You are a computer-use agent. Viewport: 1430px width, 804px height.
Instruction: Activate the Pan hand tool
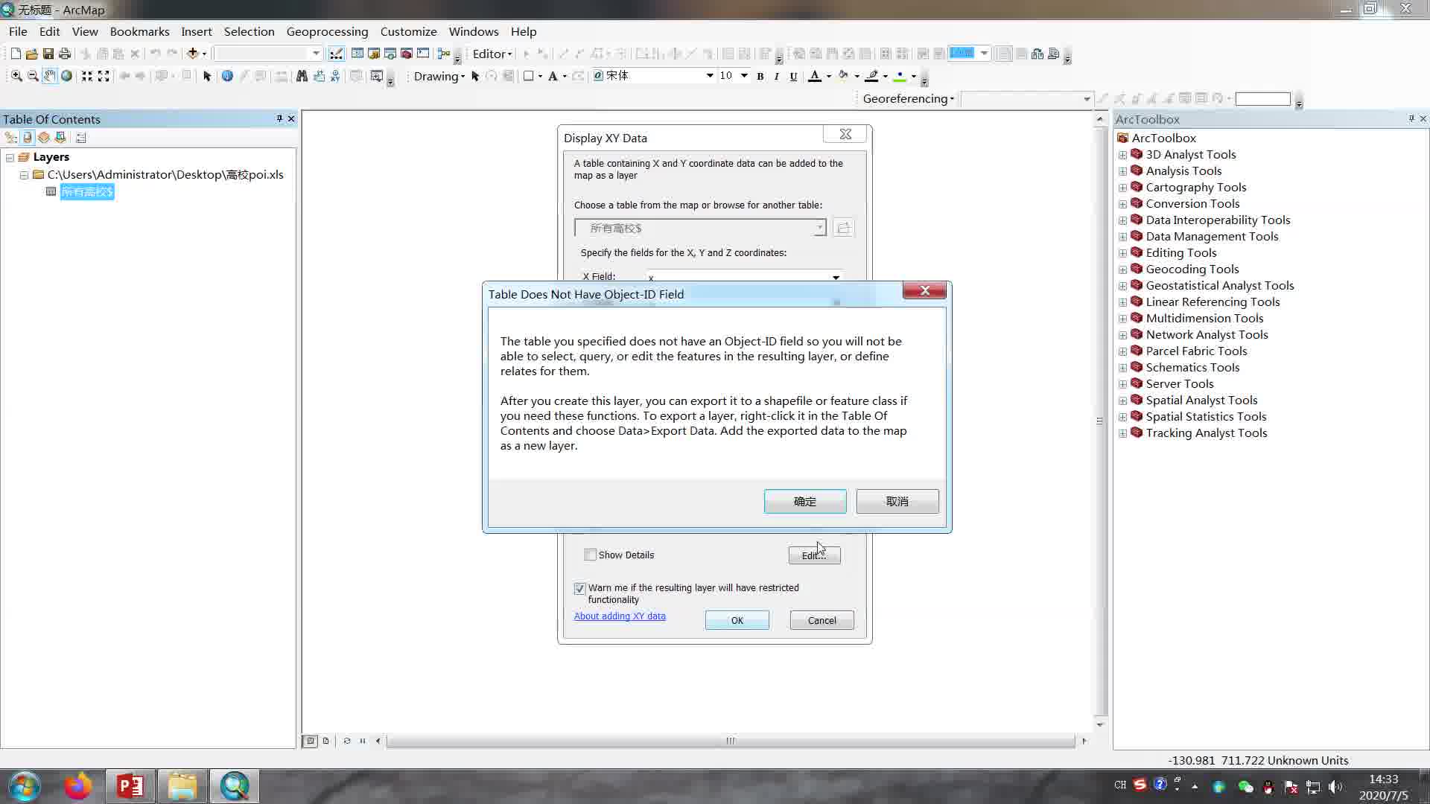point(50,76)
